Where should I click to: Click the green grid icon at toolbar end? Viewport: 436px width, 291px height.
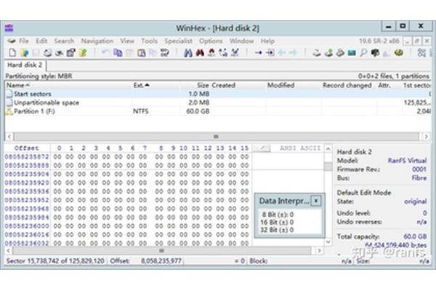421,52
